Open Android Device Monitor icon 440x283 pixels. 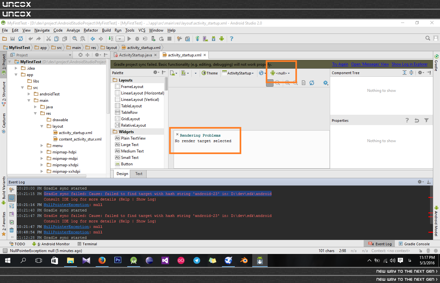[221, 39]
